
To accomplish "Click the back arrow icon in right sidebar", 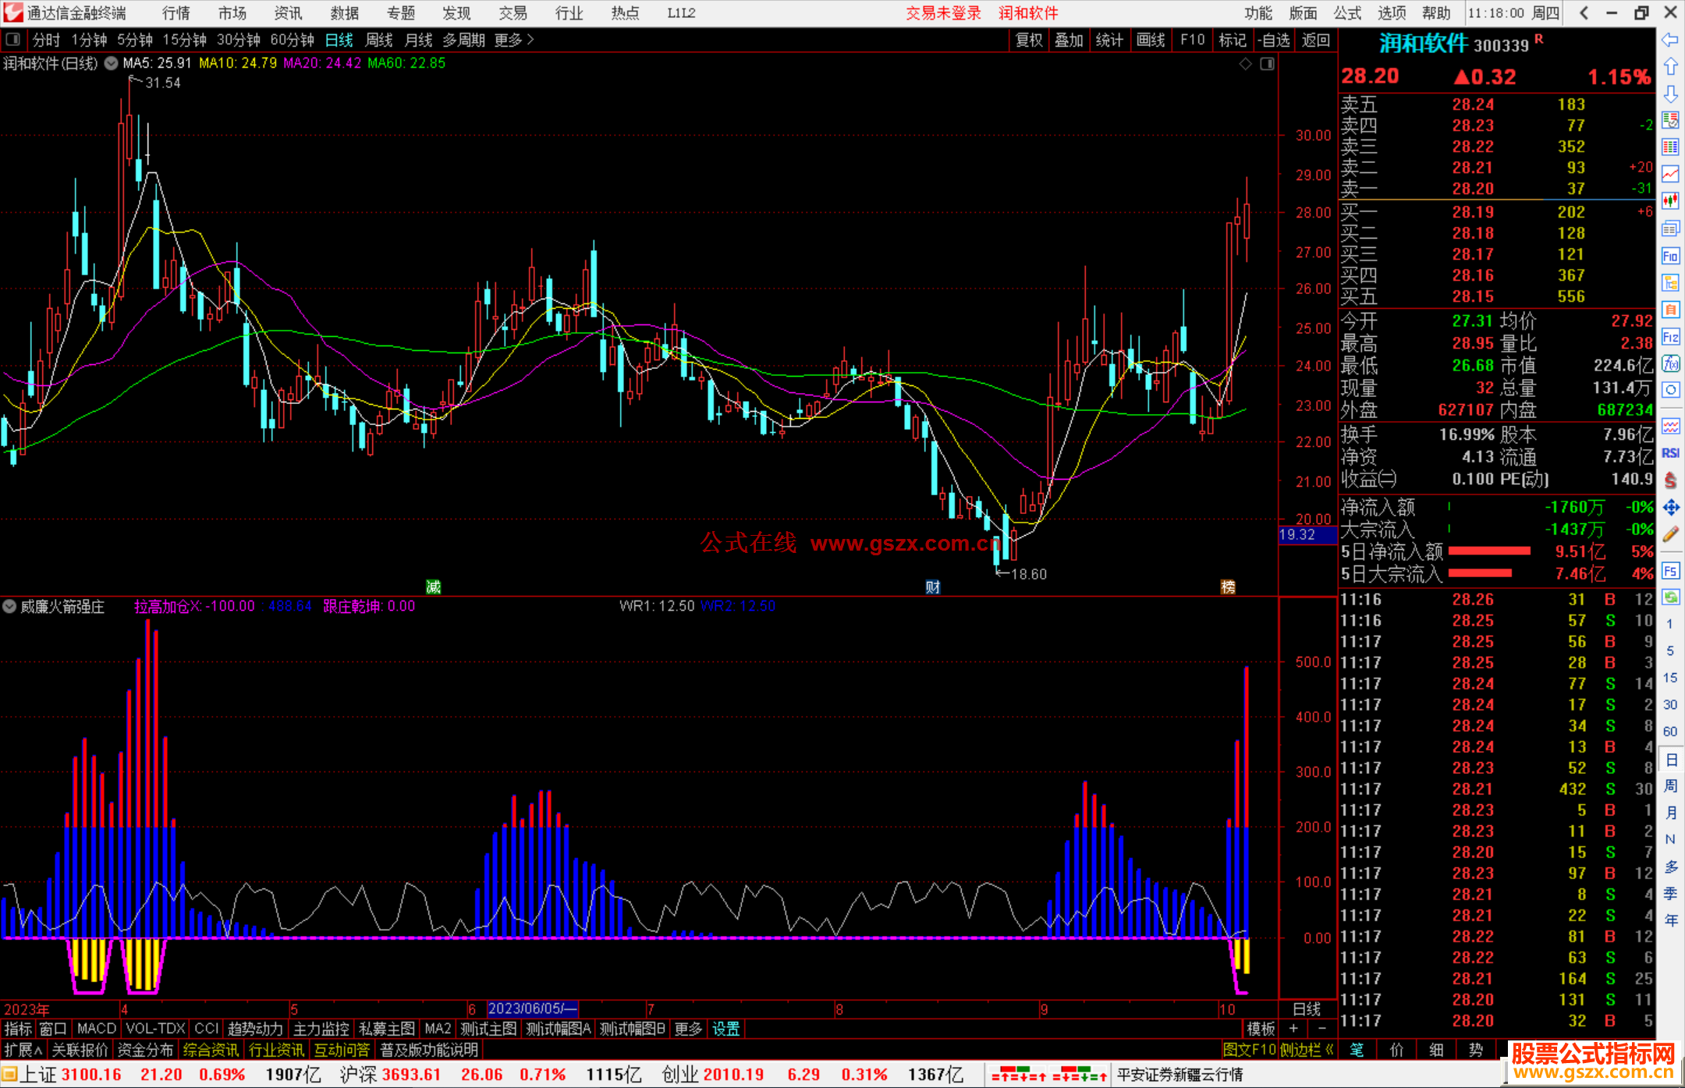I will tap(1670, 40).
